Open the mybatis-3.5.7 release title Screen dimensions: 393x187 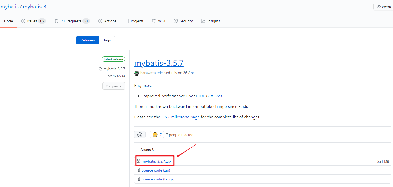pos(159,63)
